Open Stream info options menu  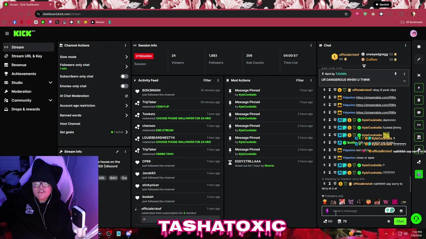125,152
